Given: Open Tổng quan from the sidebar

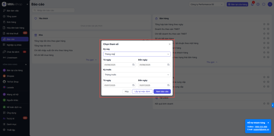Looking at the screenshot, I should (12, 17).
